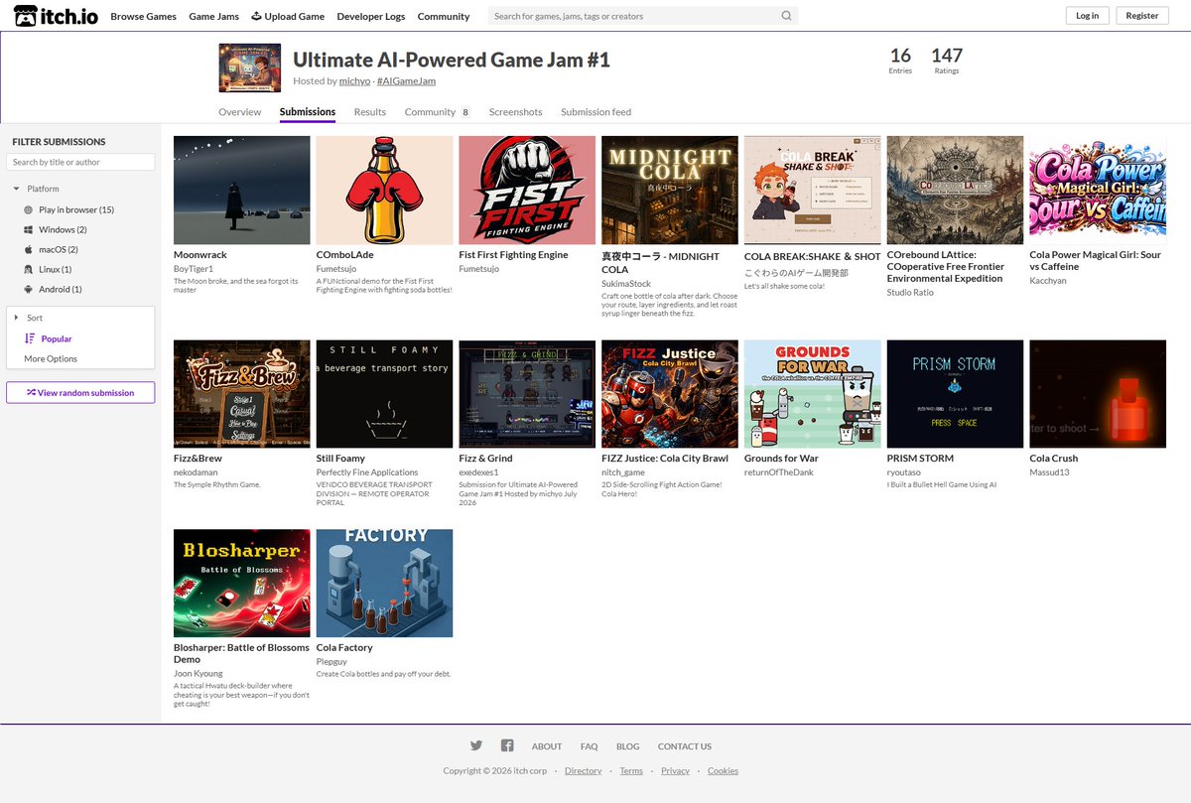Image resolution: width=1191 pixels, height=803 pixels.
Task: Click the PRISM STORM title link
Action: point(920,459)
